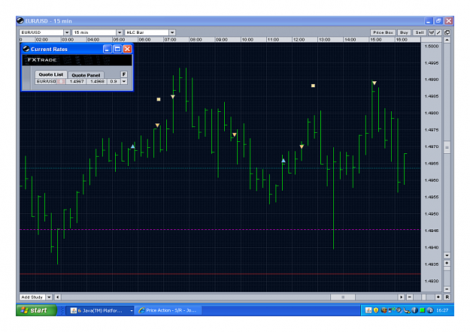
Task: Click the horizontal zoom-in plus button
Action: pos(438,297)
